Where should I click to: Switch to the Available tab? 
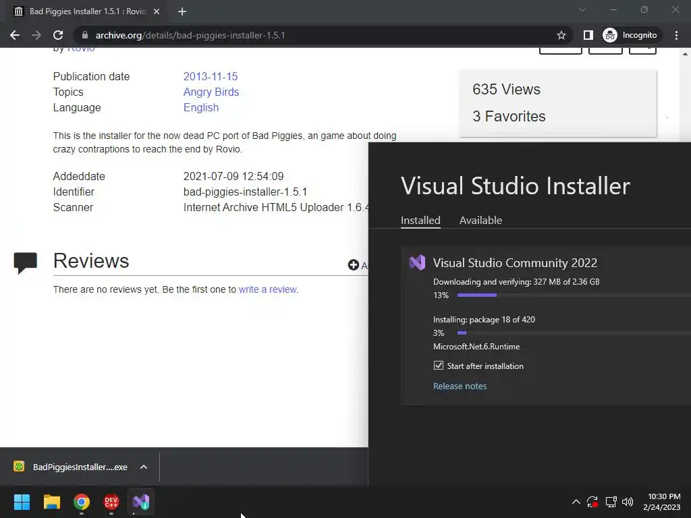(480, 221)
